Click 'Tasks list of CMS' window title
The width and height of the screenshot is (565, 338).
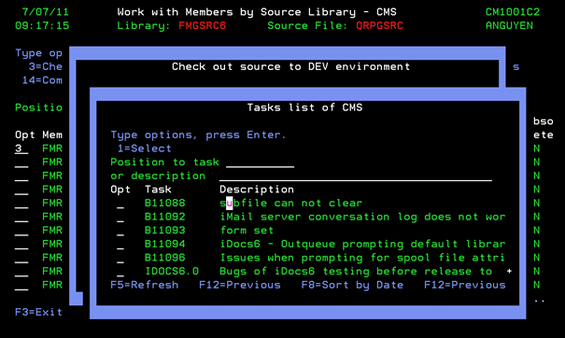304,107
